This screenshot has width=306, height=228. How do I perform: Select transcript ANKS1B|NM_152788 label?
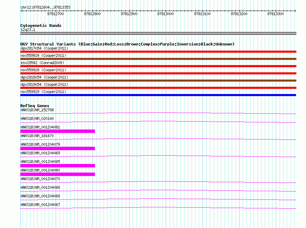37,110
